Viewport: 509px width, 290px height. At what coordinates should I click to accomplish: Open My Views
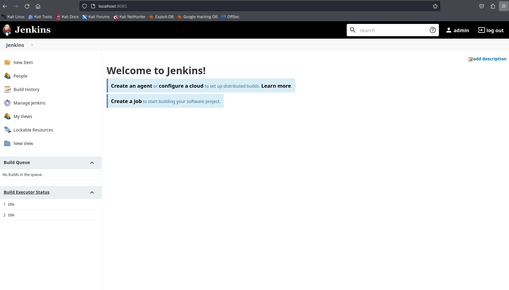[x=23, y=116]
